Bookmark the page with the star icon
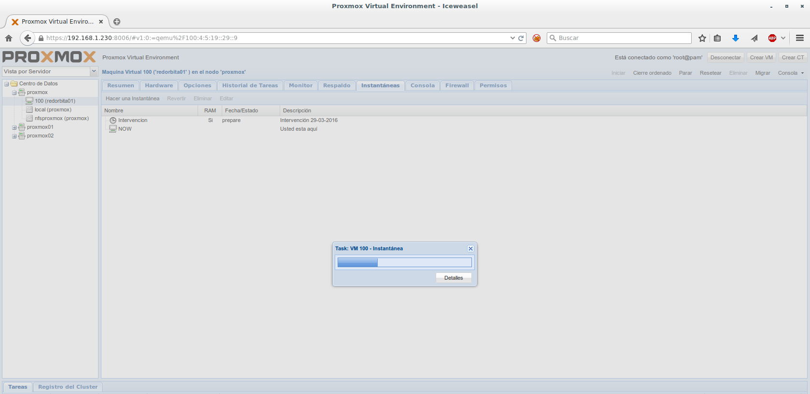 pyautogui.click(x=702, y=38)
